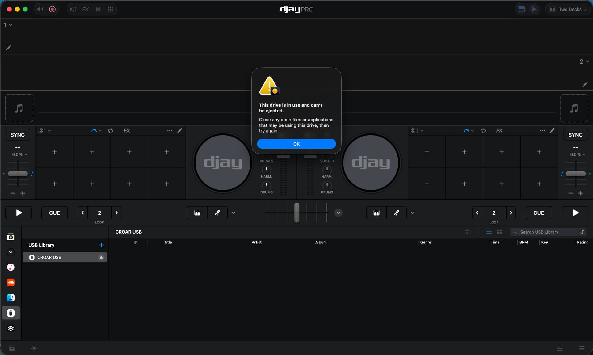The height and width of the screenshot is (355, 593).
Task: Sort tracks by the BPM column
Action: [x=524, y=242]
